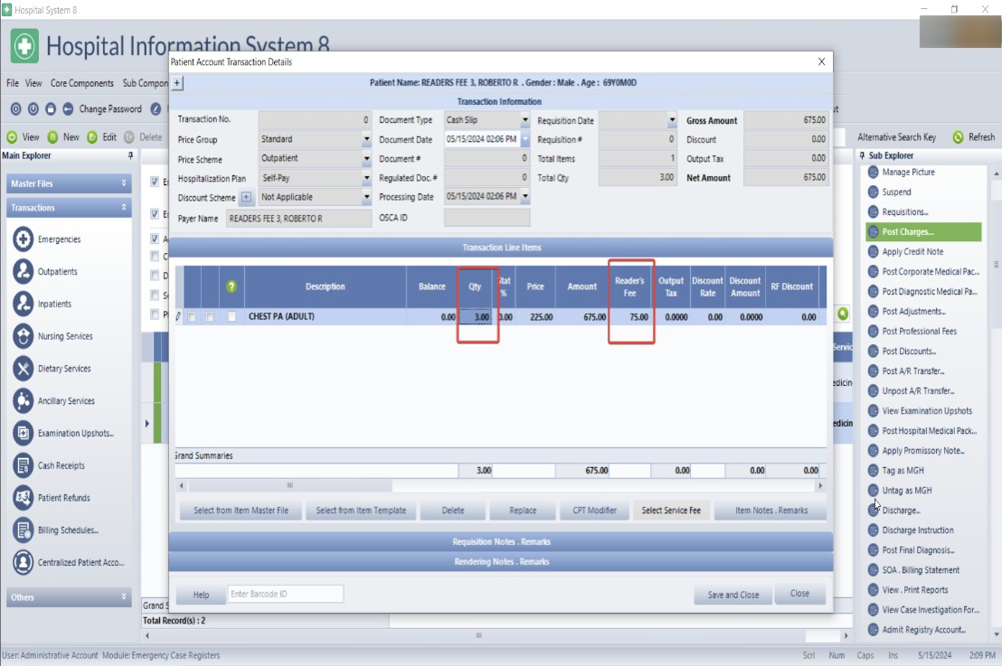Click the green help question mark icon
Viewport: 1002px width, 666px height.
point(232,286)
